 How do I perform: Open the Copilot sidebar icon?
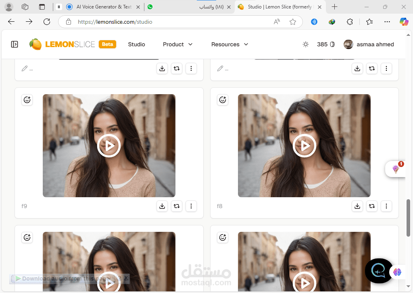(x=404, y=22)
